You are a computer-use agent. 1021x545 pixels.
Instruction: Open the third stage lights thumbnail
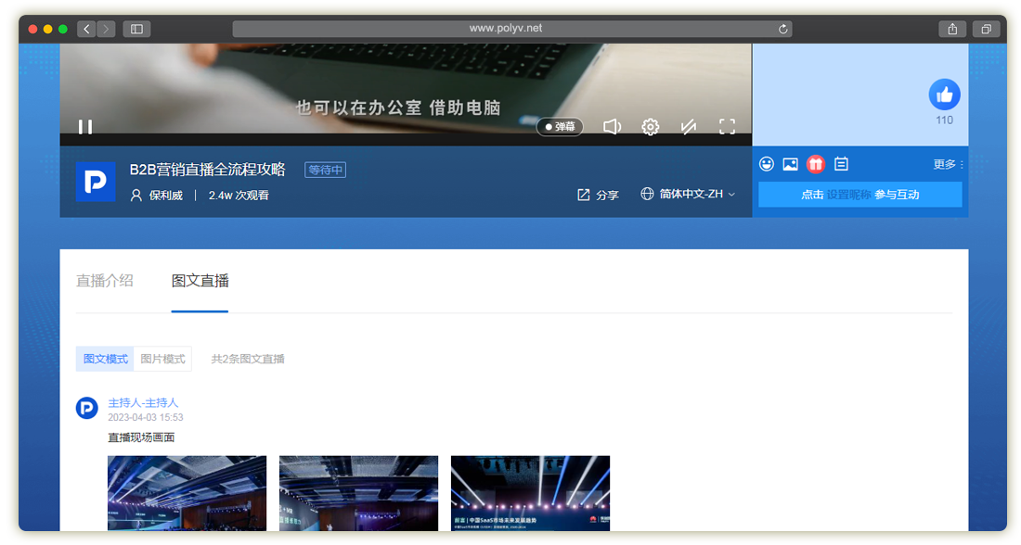click(x=530, y=492)
